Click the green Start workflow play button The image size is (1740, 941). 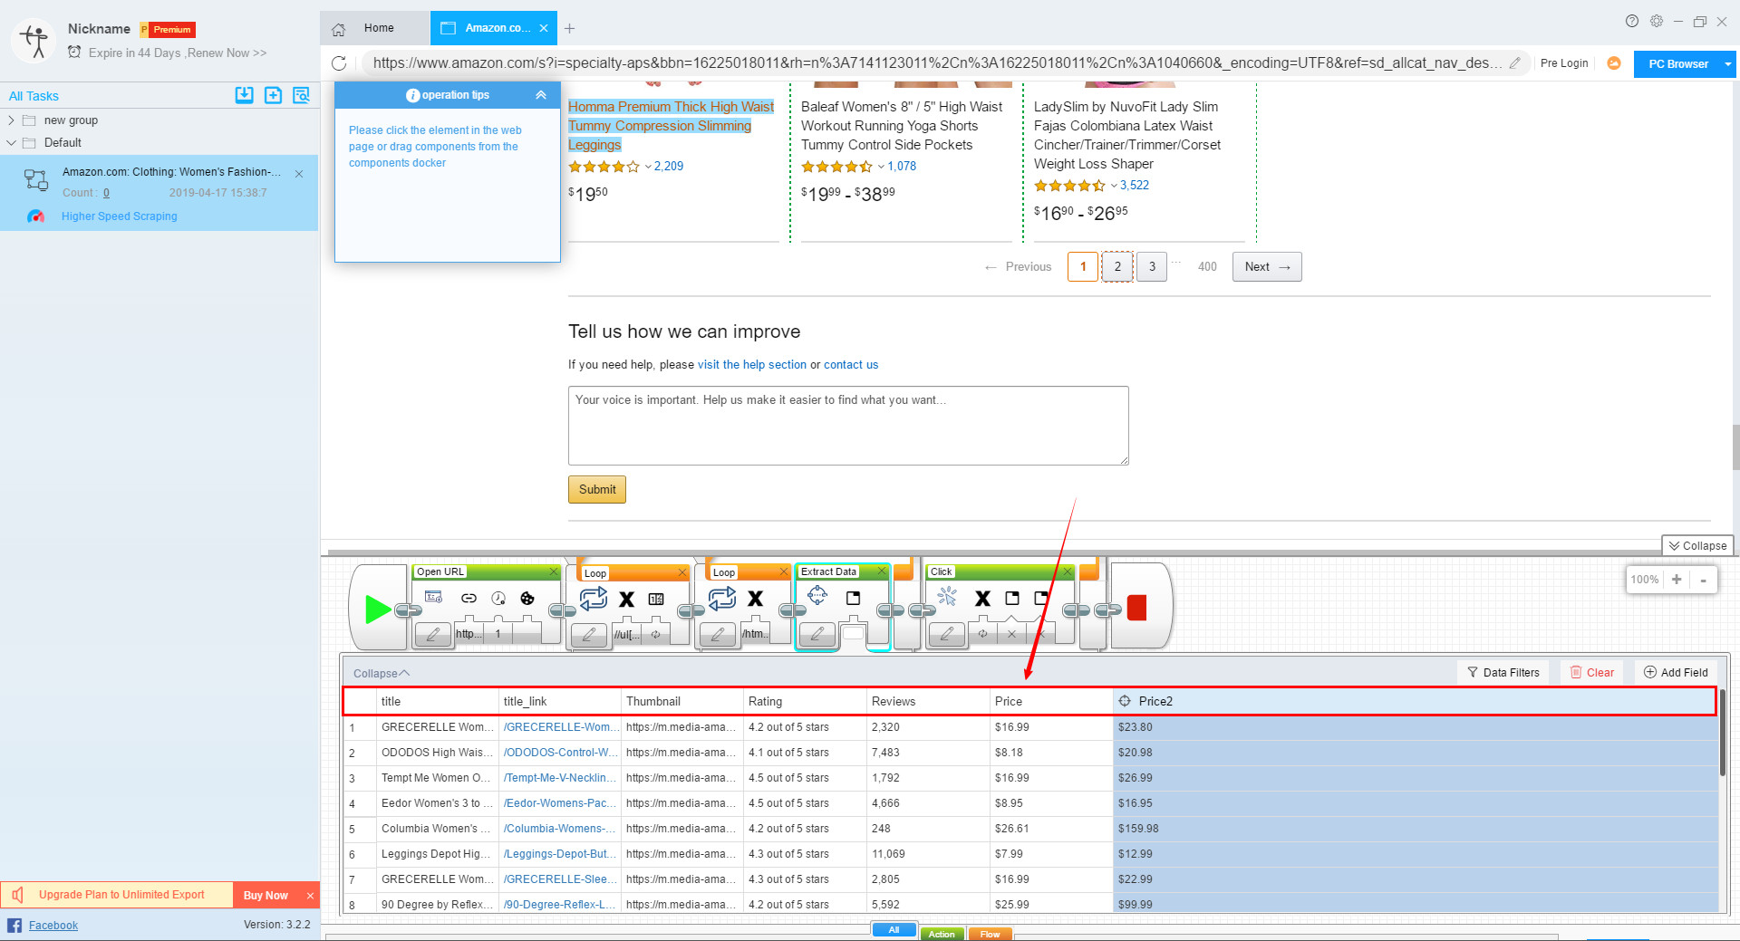[x=377, y=610]
